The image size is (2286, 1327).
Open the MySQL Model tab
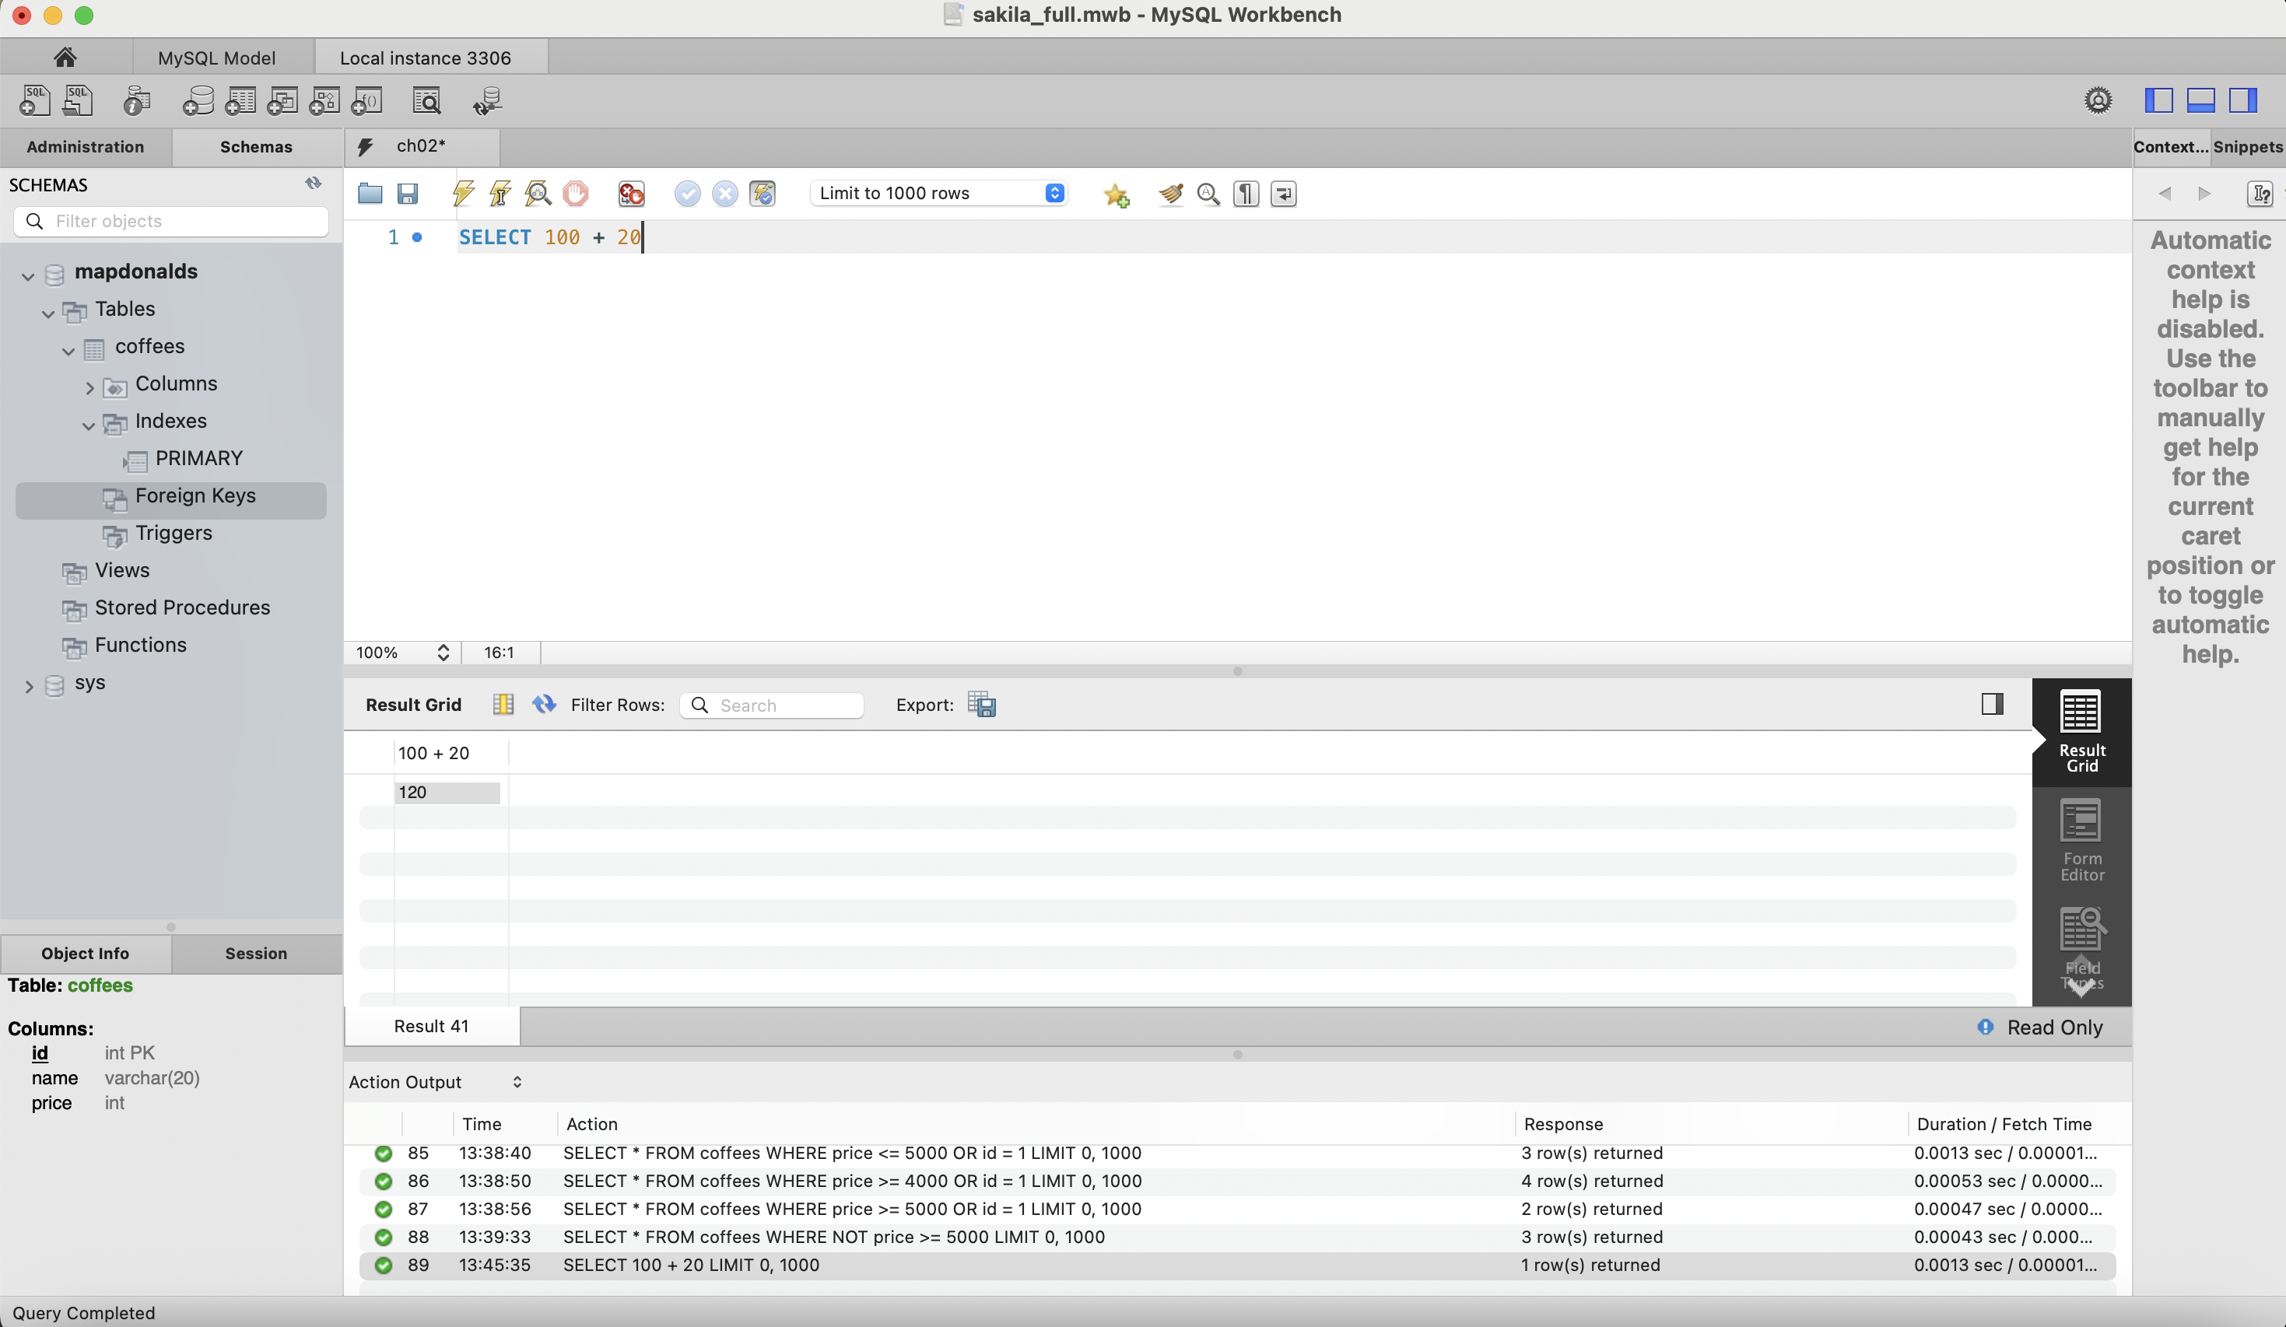pos(217,58)
